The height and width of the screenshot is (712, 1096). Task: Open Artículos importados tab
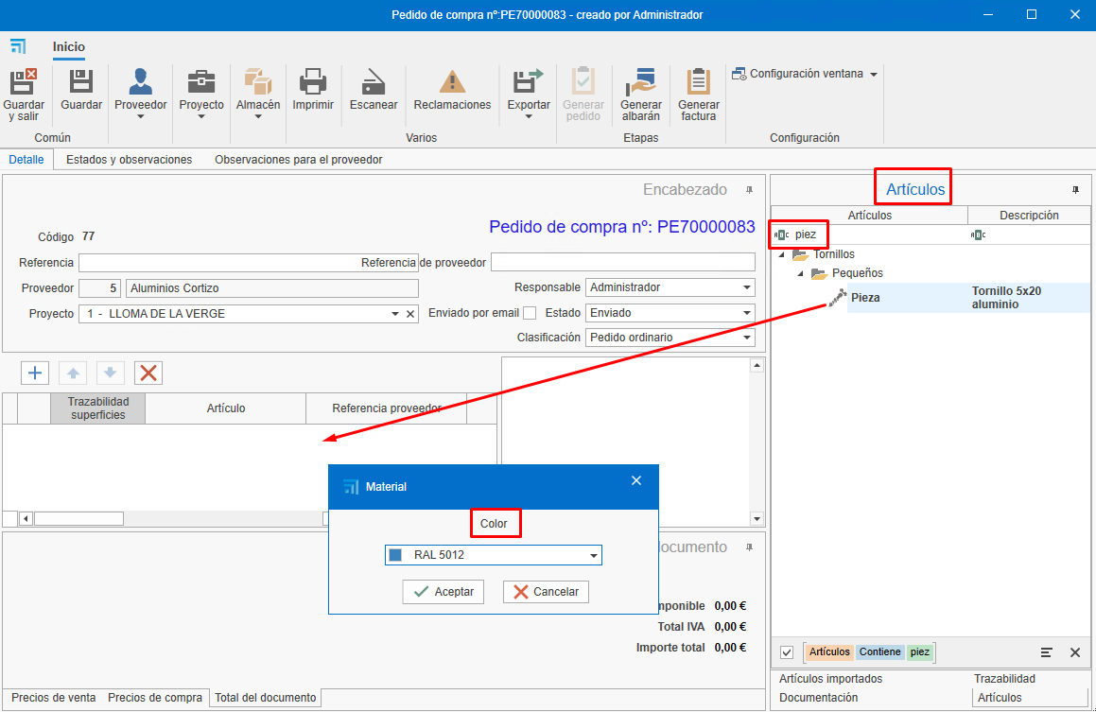[830, 679]
